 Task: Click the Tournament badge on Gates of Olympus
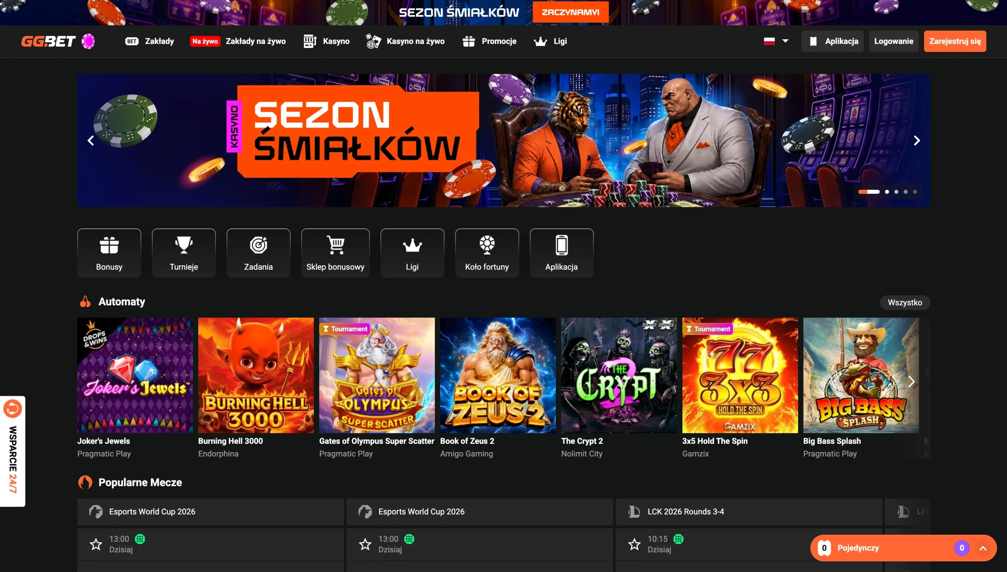click(x=345, y=329)
